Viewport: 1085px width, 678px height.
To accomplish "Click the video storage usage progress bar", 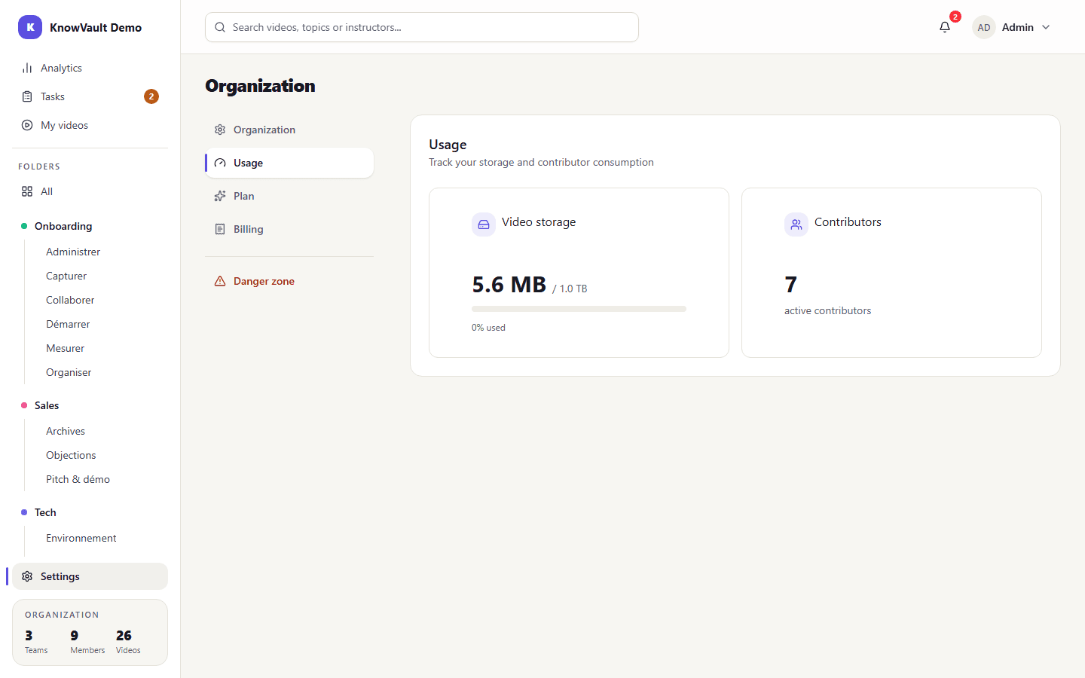I will pos(579,309).
